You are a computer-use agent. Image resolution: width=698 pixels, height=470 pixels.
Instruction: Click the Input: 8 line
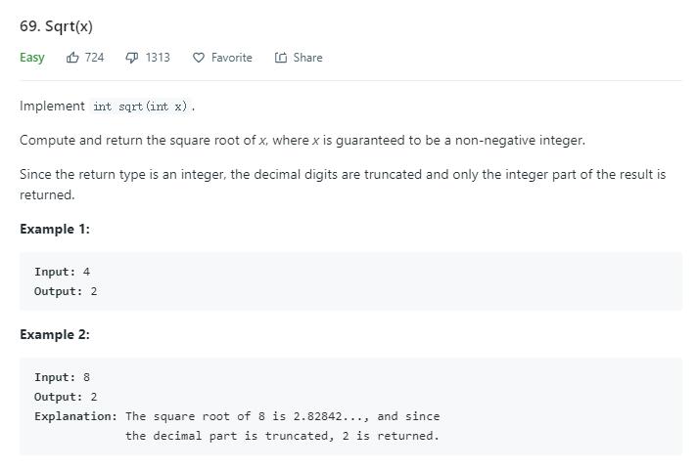click(63, 377)
